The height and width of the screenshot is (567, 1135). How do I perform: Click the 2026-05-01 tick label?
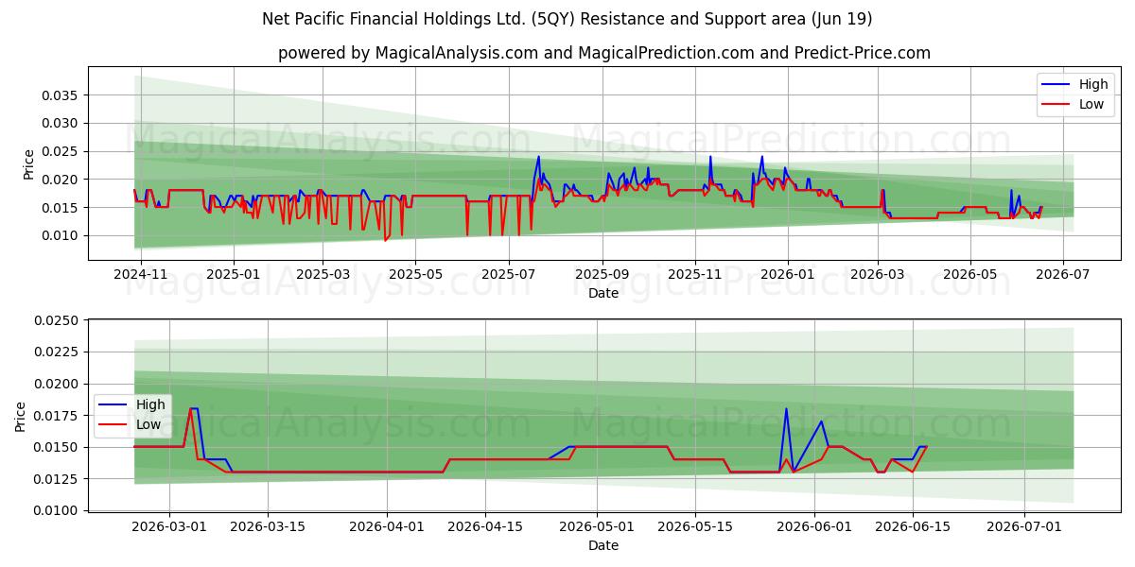[x=597, y=526]
